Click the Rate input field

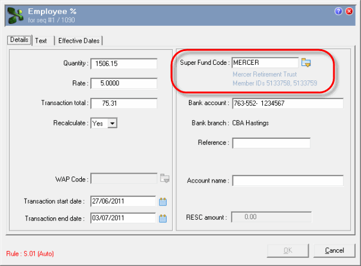coord(123,83)
